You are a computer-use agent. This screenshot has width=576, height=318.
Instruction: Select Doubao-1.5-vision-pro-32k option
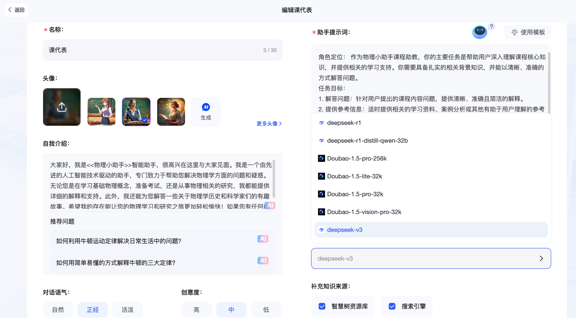[364, 212]
